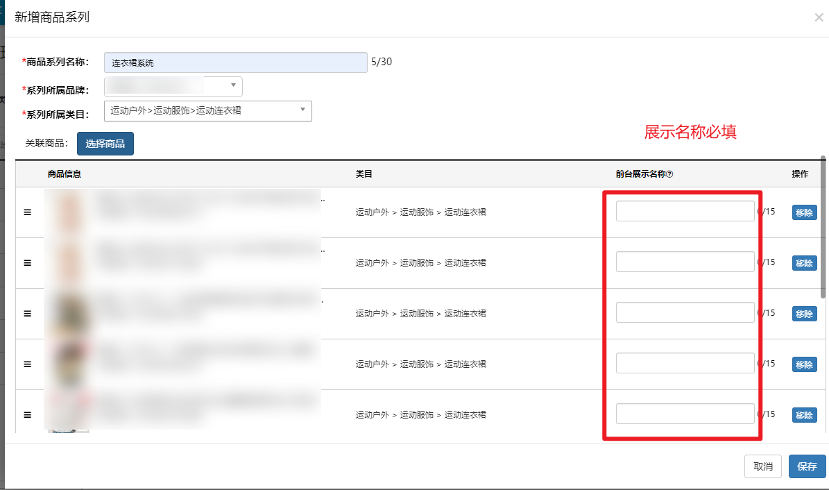Image resolution: width=829 pixels, height=490 pixels.
Task: Click help icon beside 前台展示名称 header
Action: (x=670, y=174)
